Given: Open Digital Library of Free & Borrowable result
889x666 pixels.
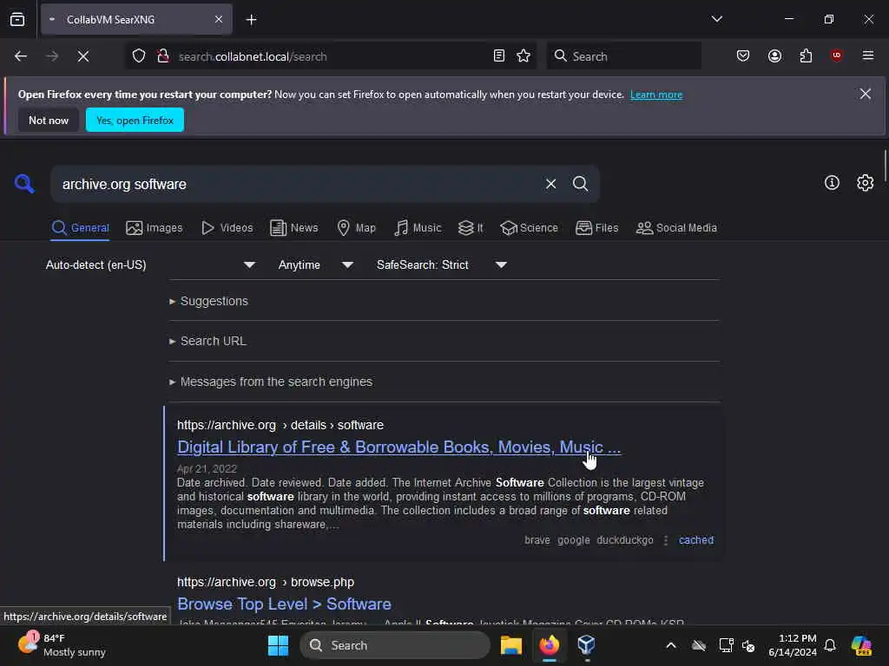Looking at the screenshot, I should click(x=399, y=447).
